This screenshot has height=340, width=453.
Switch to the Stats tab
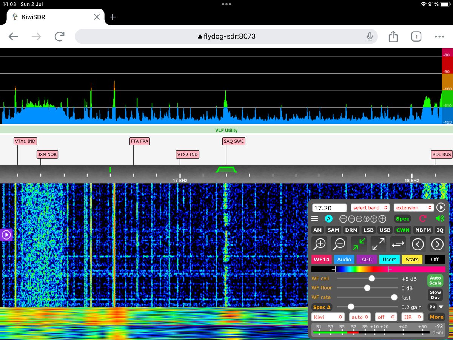point(412,260)
